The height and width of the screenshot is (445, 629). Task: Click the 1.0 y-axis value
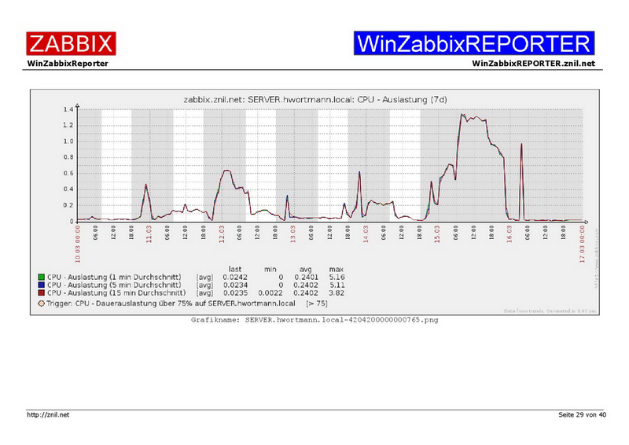[x=68, y=142]
